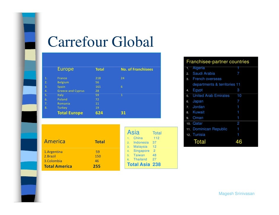This screenshot has width=279, height=215.
Task: Click France's total value '218'
Action: click(98, 78)
